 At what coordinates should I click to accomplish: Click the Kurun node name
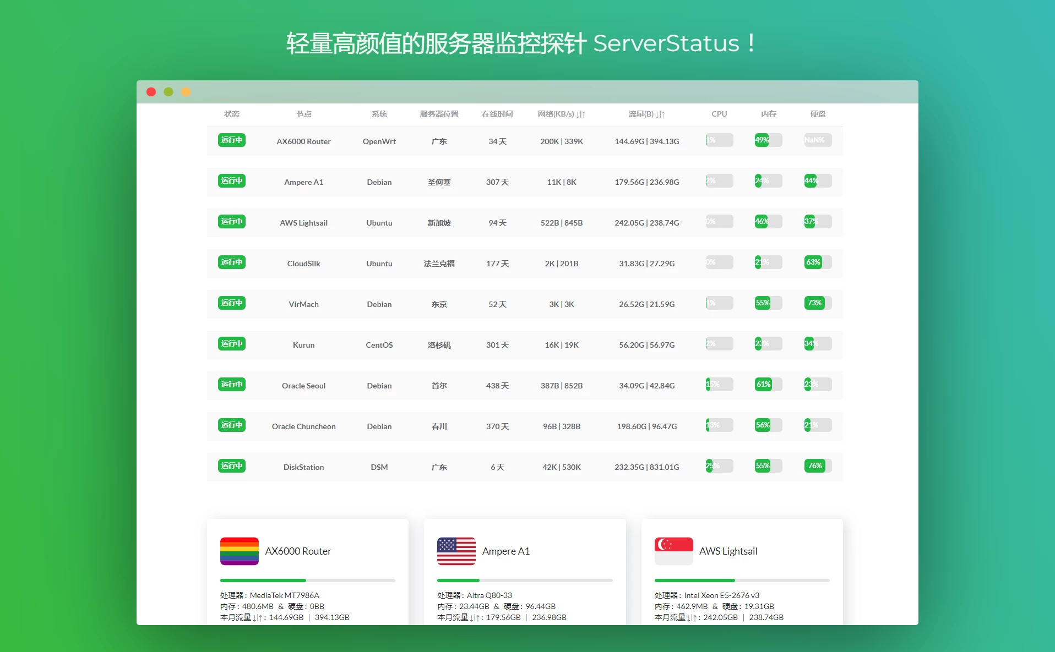coord(303,345)
